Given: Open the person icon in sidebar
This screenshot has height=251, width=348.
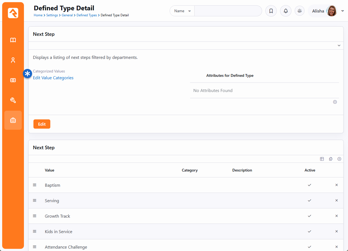Looking at the screenshot, I should tap(13, 60).
